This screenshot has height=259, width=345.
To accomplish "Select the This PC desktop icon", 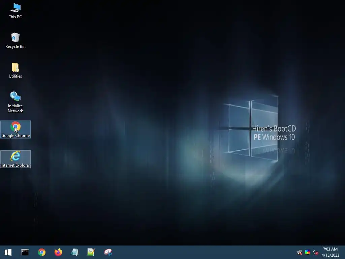I will point(15,11).
